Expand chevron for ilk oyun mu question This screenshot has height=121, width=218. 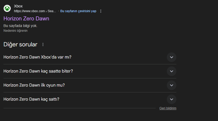(172, 85)
